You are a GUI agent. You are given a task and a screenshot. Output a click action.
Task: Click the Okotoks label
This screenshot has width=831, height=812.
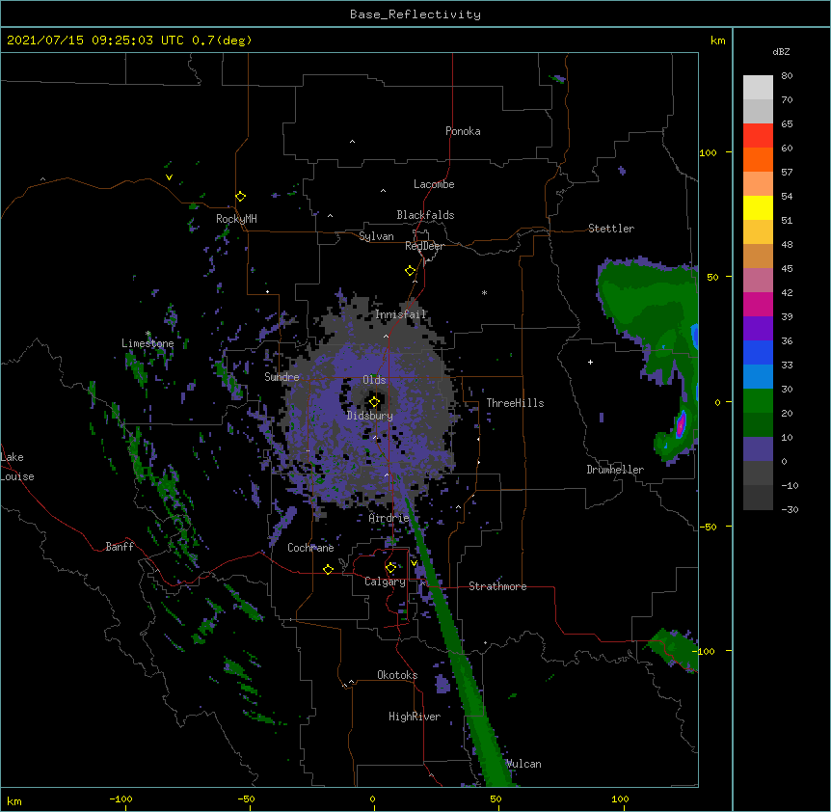pos(397,675)
